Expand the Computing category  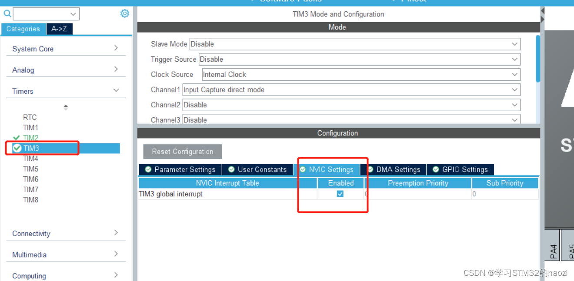coord(66,275)
